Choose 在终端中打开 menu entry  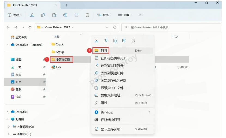123,120
